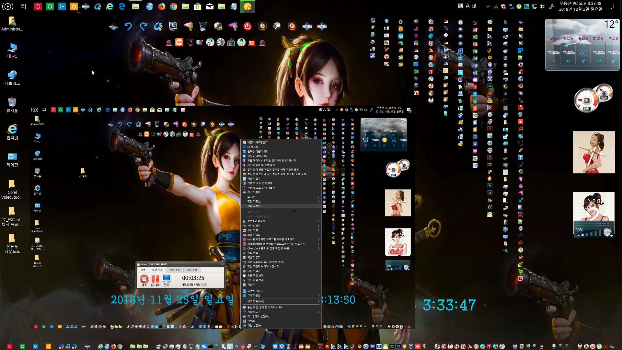Click the blue redo arrow in the dock

pyautogui.click(x=143, y=26)
